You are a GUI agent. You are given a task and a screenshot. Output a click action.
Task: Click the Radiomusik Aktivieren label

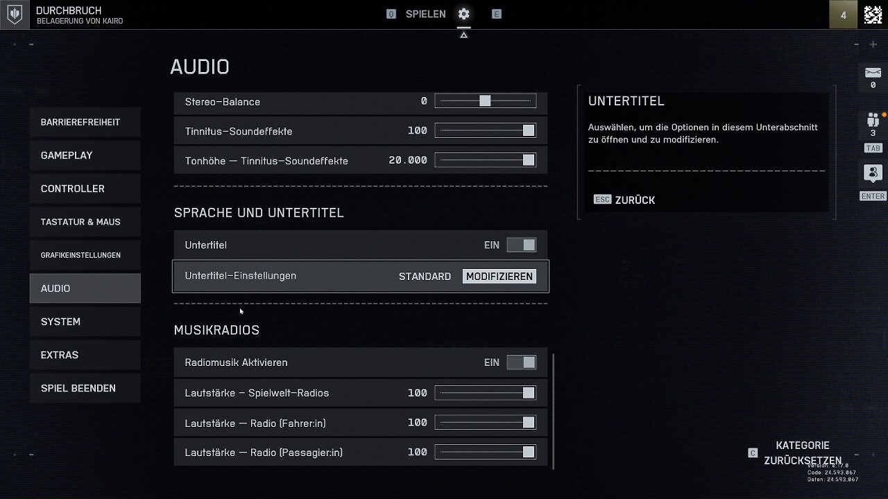coord(236,362)
